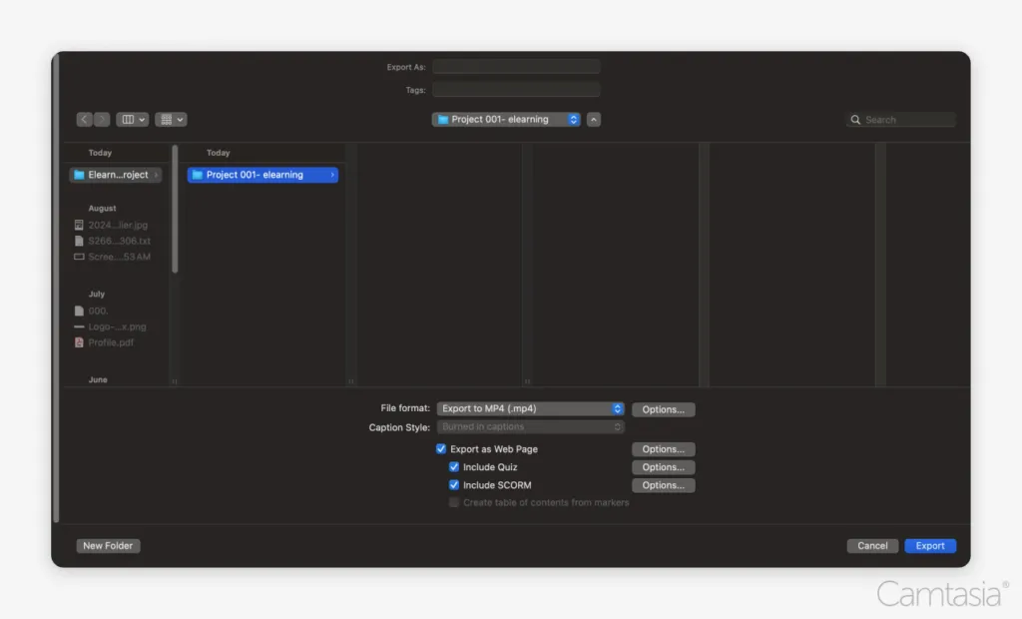Open Options next to File format
The height and width of the screenshot is (619, 1022).
(663, 409)
